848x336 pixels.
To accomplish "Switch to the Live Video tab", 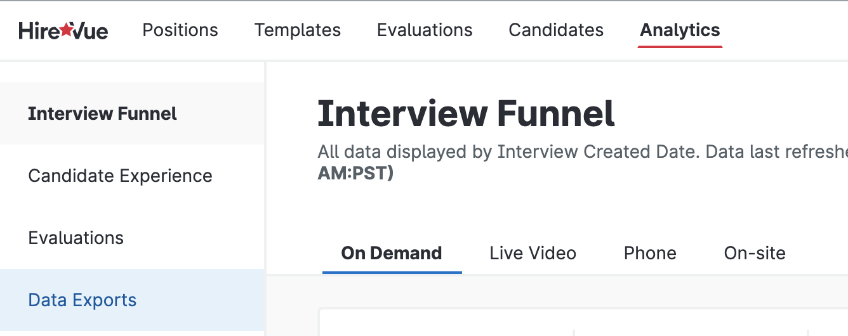I will 533,254.
